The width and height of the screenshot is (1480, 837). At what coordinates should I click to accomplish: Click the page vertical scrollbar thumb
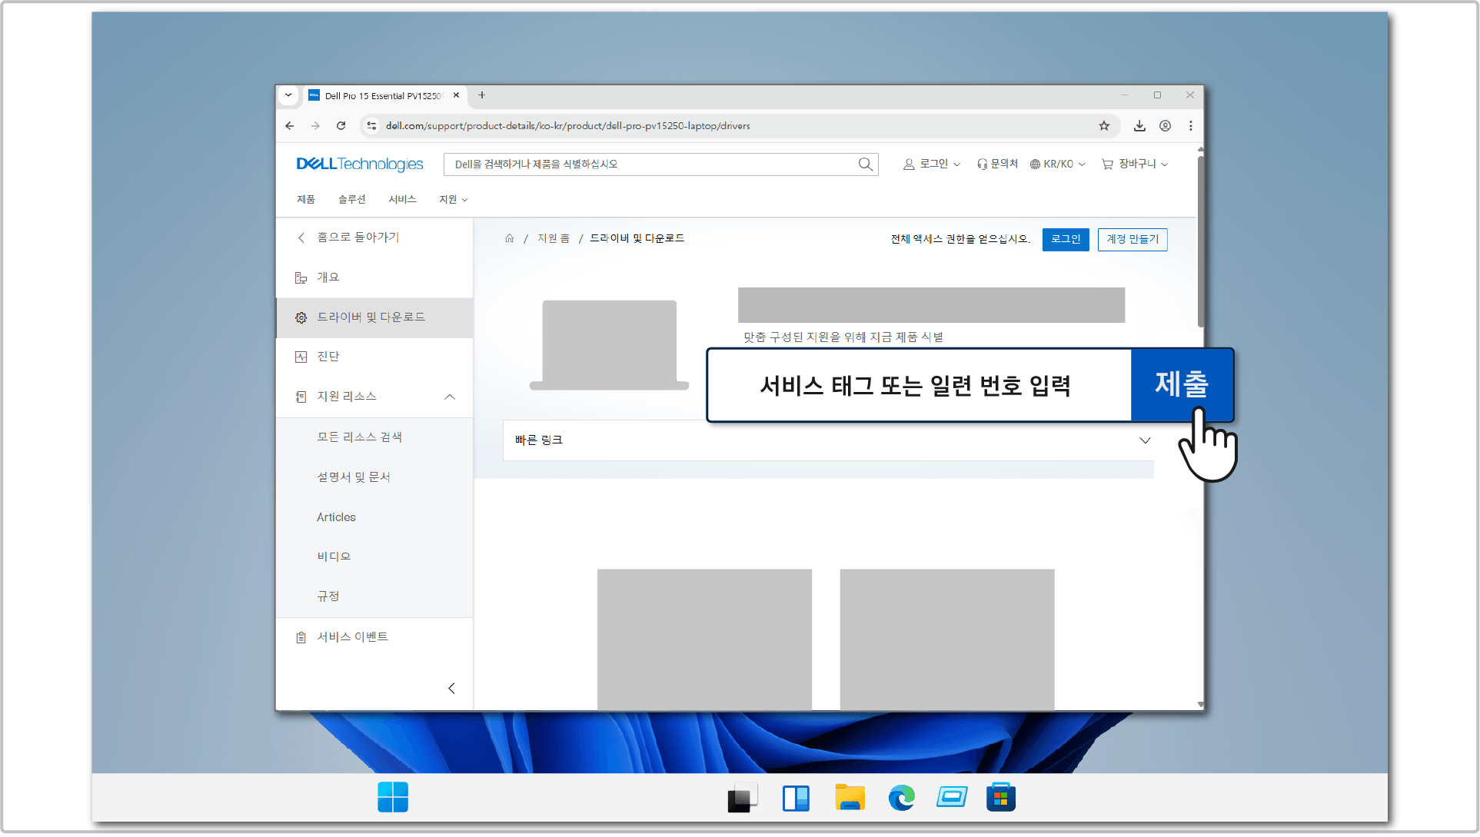(x=1200, y=241)
